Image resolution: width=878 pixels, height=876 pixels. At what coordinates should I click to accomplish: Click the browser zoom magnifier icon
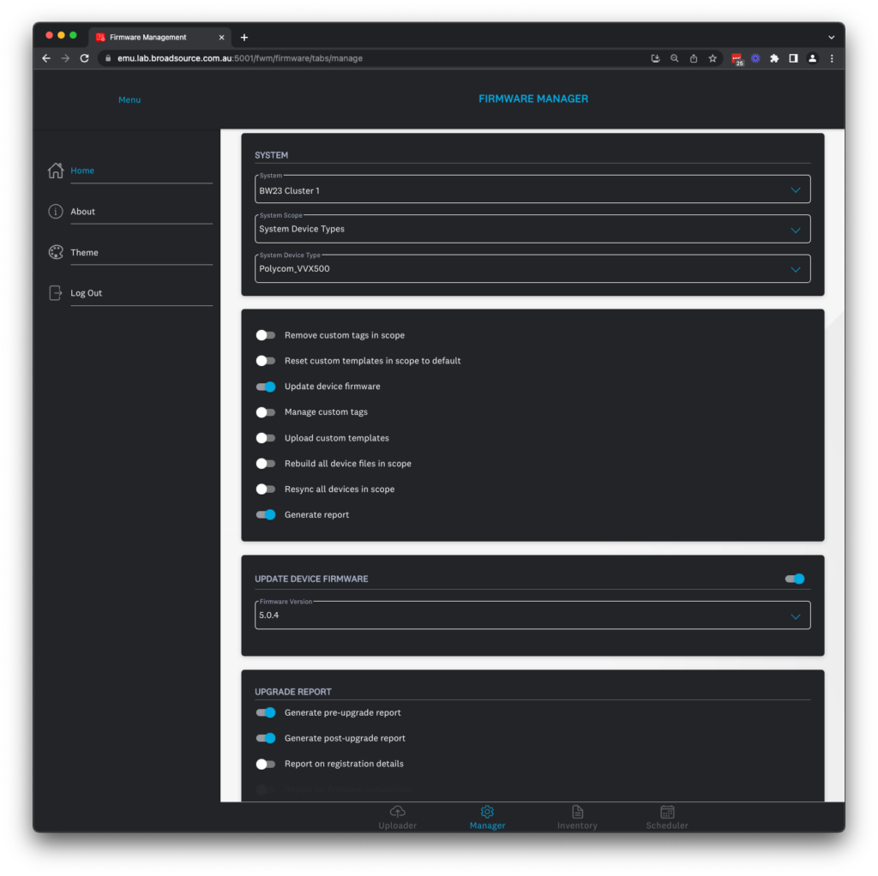pyautogui.click(x=674, y=58)
